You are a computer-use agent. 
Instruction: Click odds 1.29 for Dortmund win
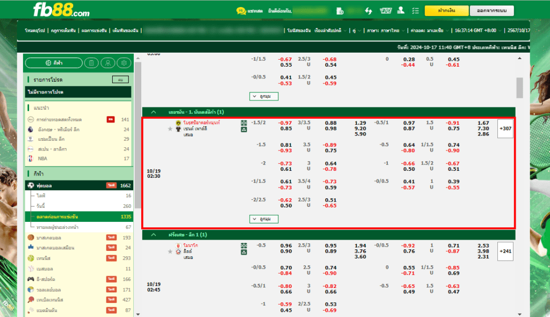[x=360, y=123]
